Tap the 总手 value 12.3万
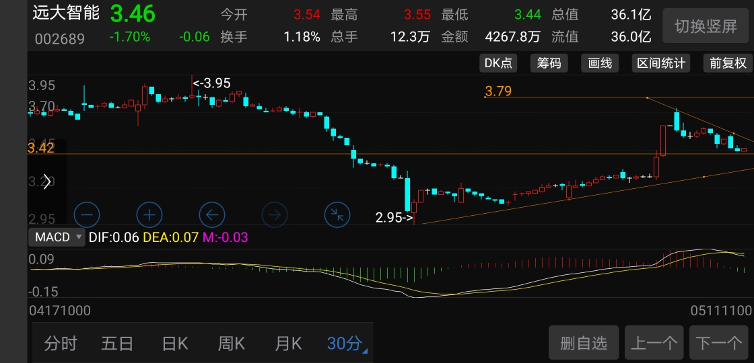 coord(410,36)
